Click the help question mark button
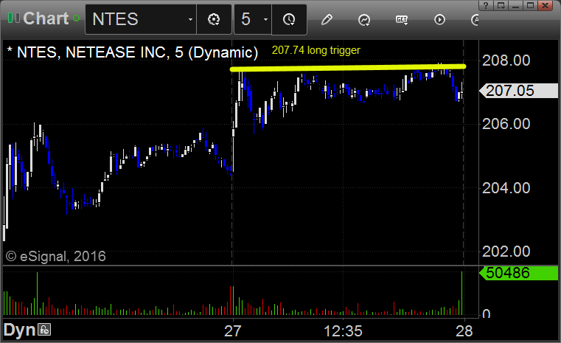561x343 pixels. click(x=485, y=5)
